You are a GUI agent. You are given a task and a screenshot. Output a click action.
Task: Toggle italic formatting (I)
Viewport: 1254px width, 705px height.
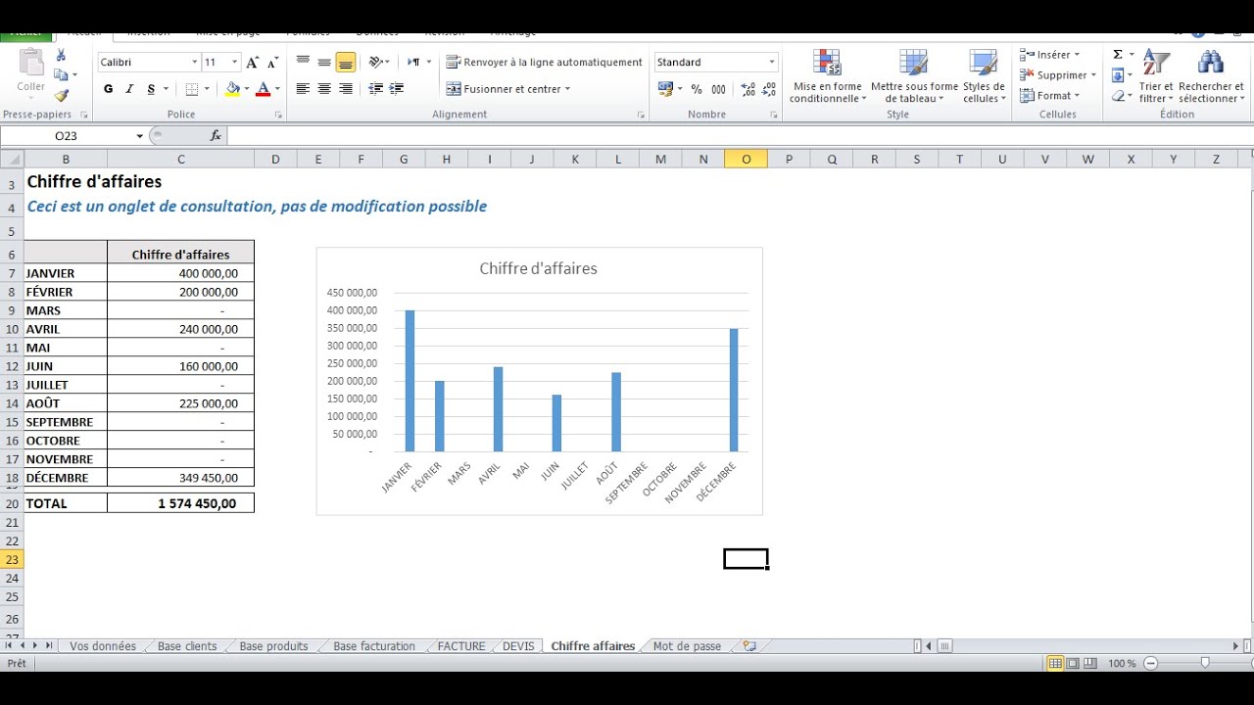(129, 89)
